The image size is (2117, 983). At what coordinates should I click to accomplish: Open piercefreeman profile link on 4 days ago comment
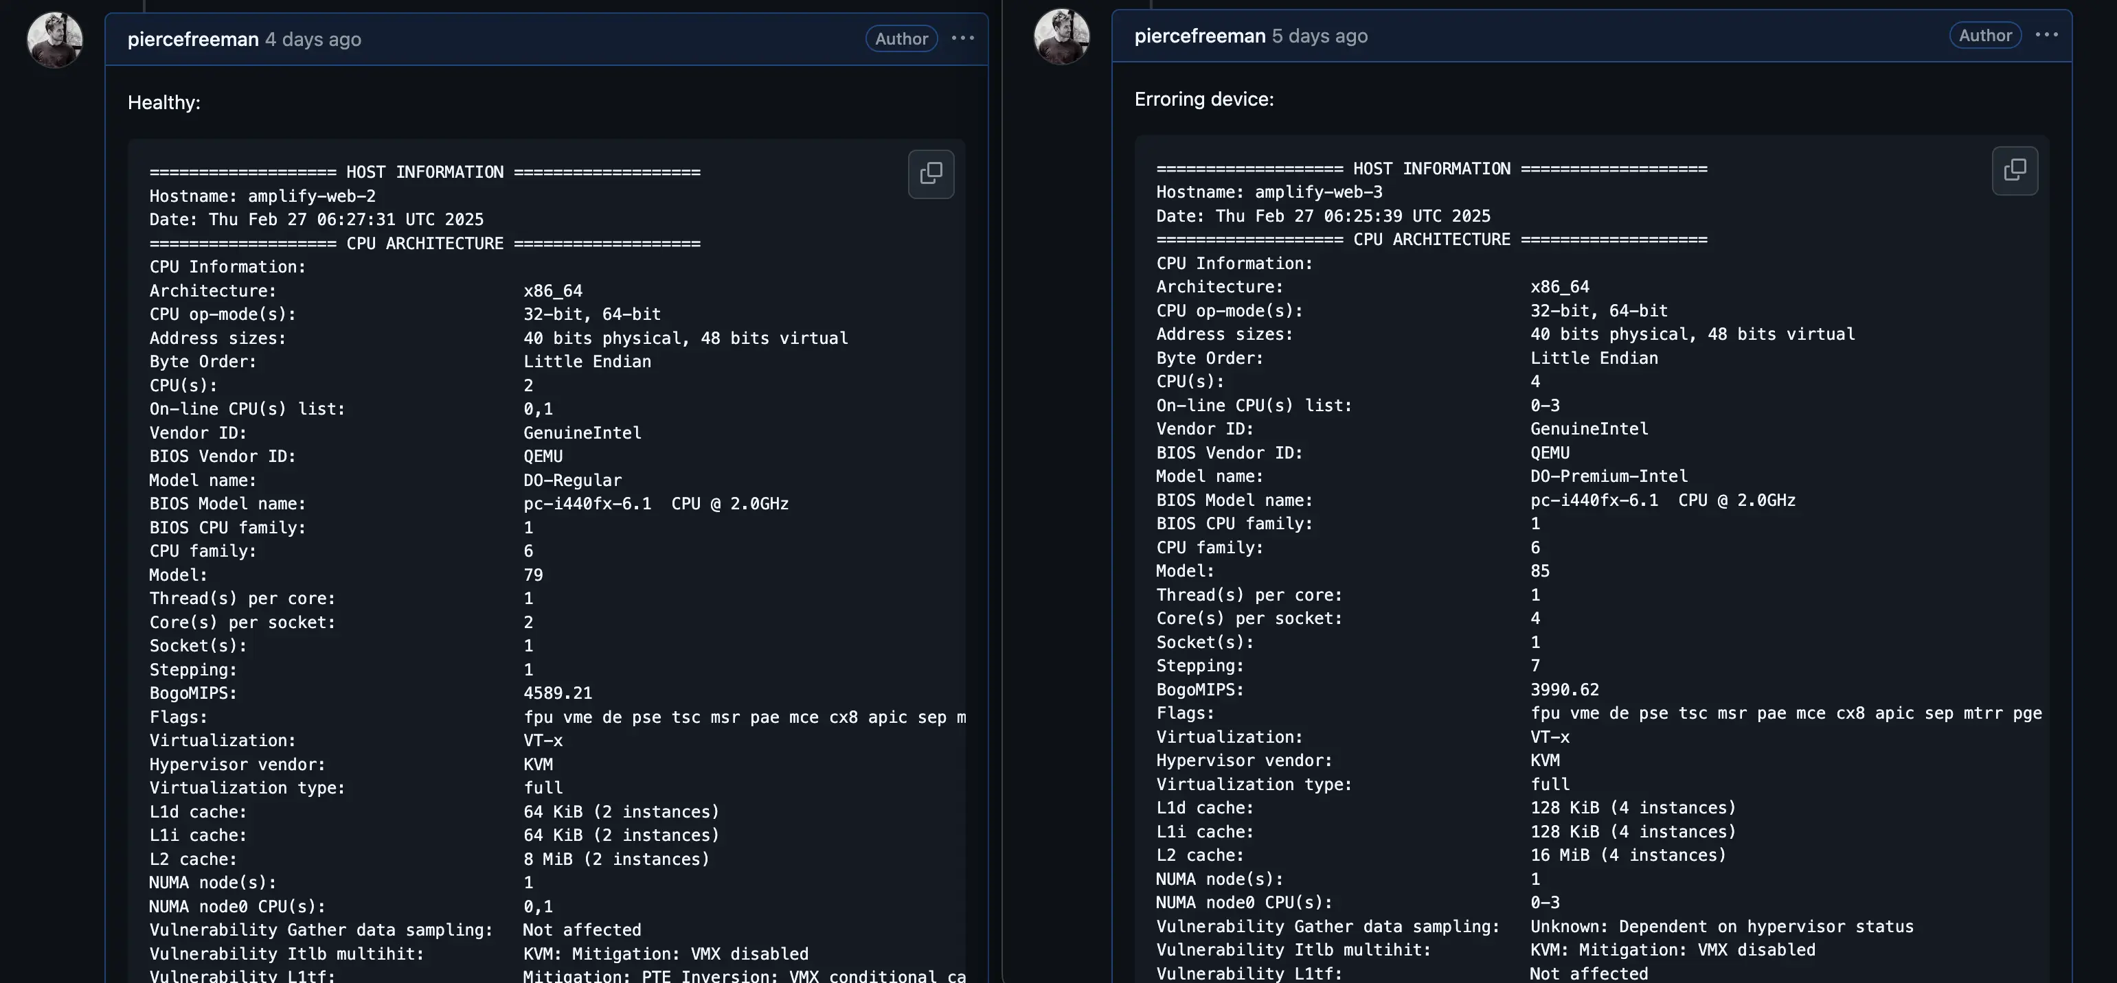pos(192,39)
